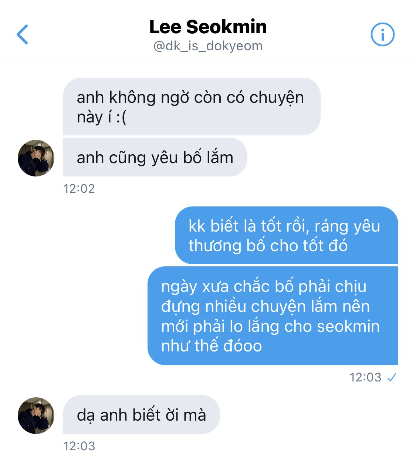Tap 'thương bố cho tốt đó' line in blue bubble
The height and width of the screenshot is (458, 416).
268,246
